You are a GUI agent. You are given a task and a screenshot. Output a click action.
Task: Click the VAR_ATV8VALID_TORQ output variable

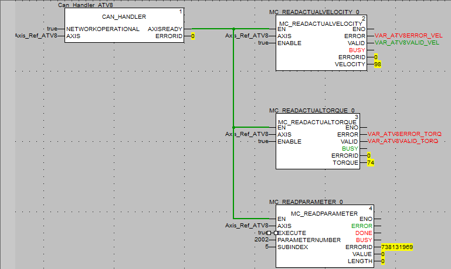404,141
